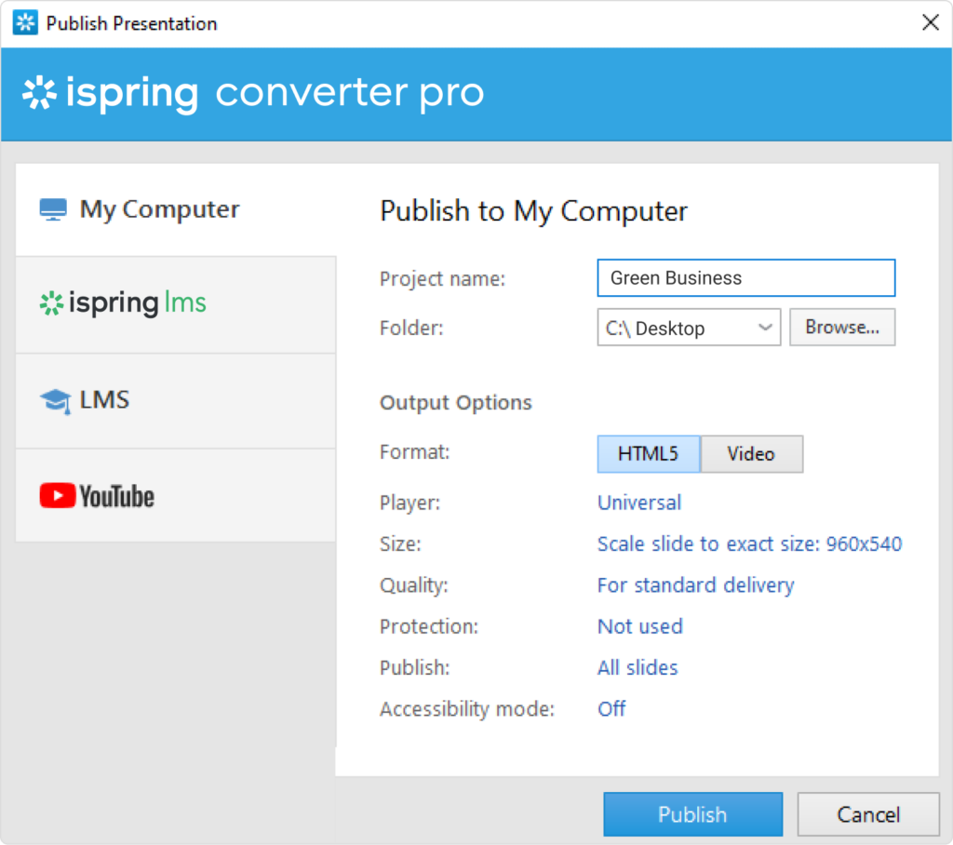Open the C:\ Desktop folder combo box
Viewport: 953px width, 845px height.
(x=689, y=328)
